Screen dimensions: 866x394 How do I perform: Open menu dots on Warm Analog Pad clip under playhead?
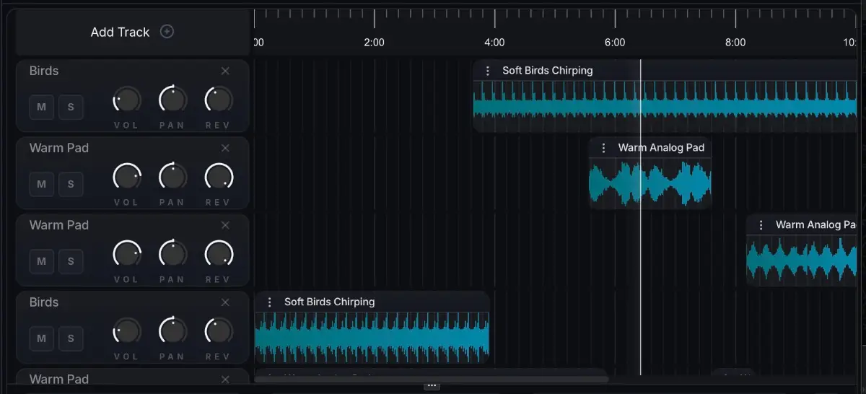(x=603, y=148)
